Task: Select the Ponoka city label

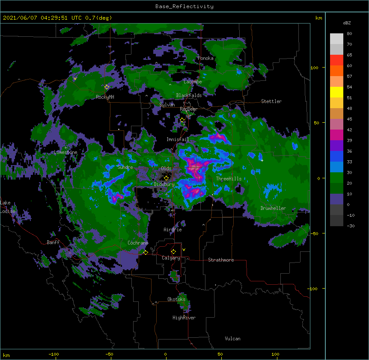Action: (205, 58)
